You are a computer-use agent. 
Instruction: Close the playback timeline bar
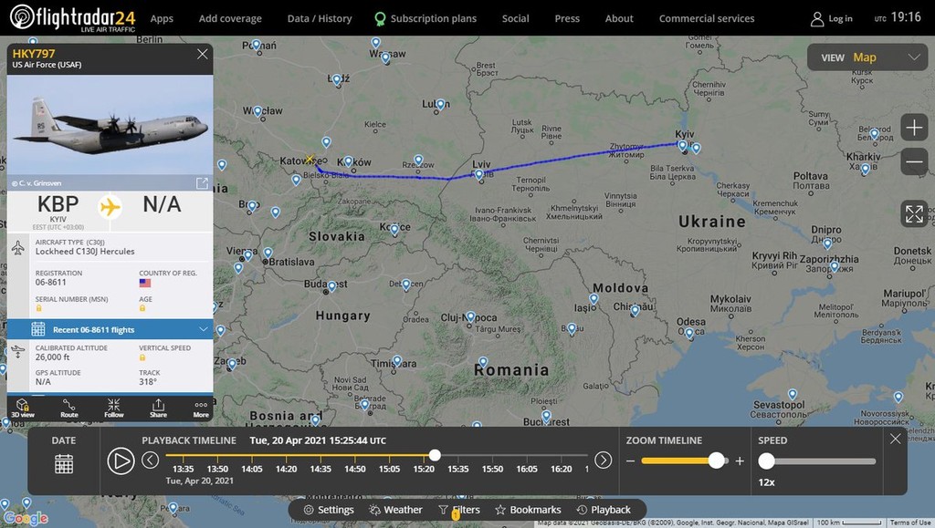(895, 439)
